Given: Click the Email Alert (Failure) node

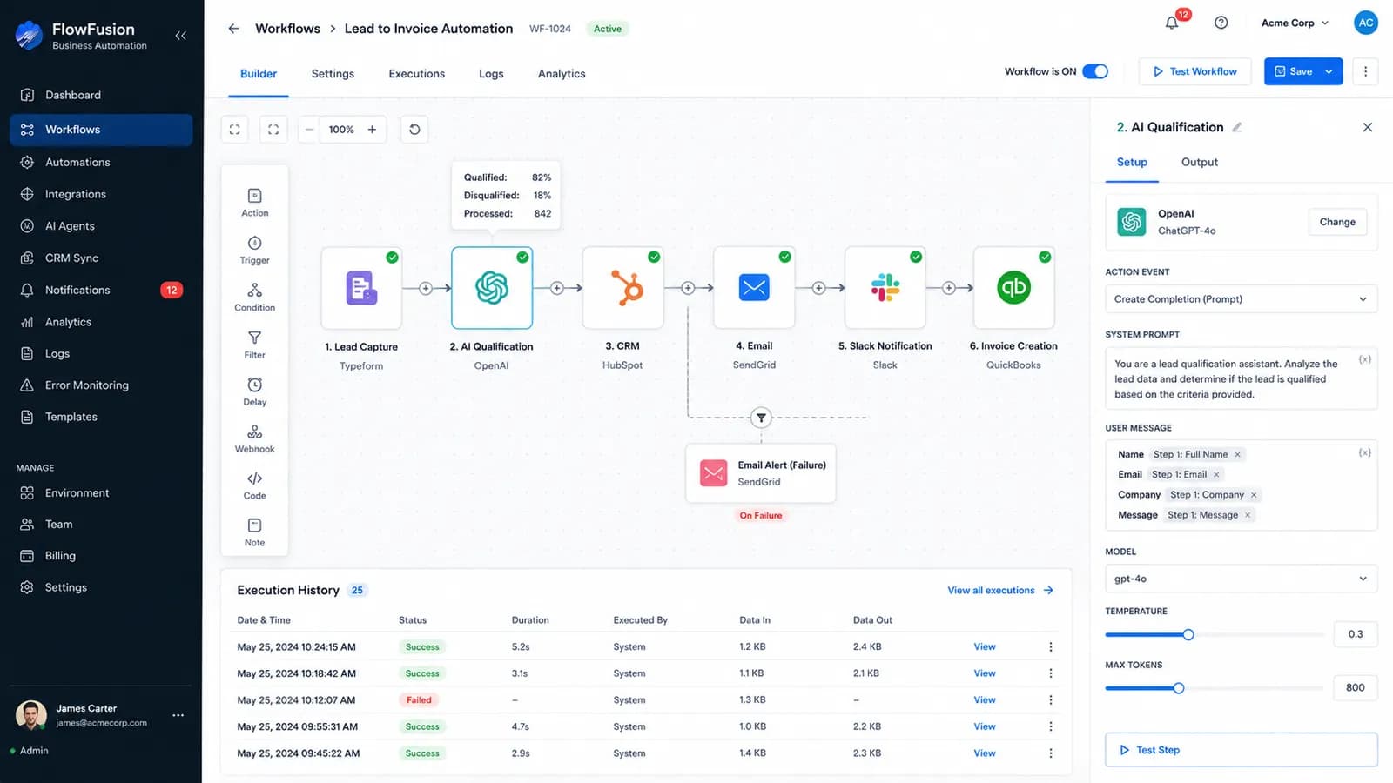Looking at the screenshot, I should click(x=761, y=473).
